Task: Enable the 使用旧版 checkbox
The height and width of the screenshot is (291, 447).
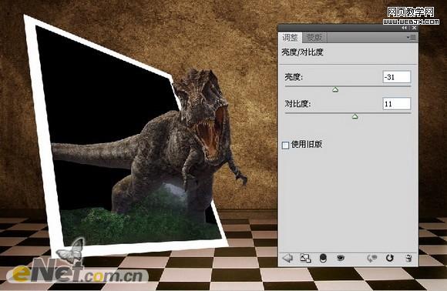Action: [285, 145]
